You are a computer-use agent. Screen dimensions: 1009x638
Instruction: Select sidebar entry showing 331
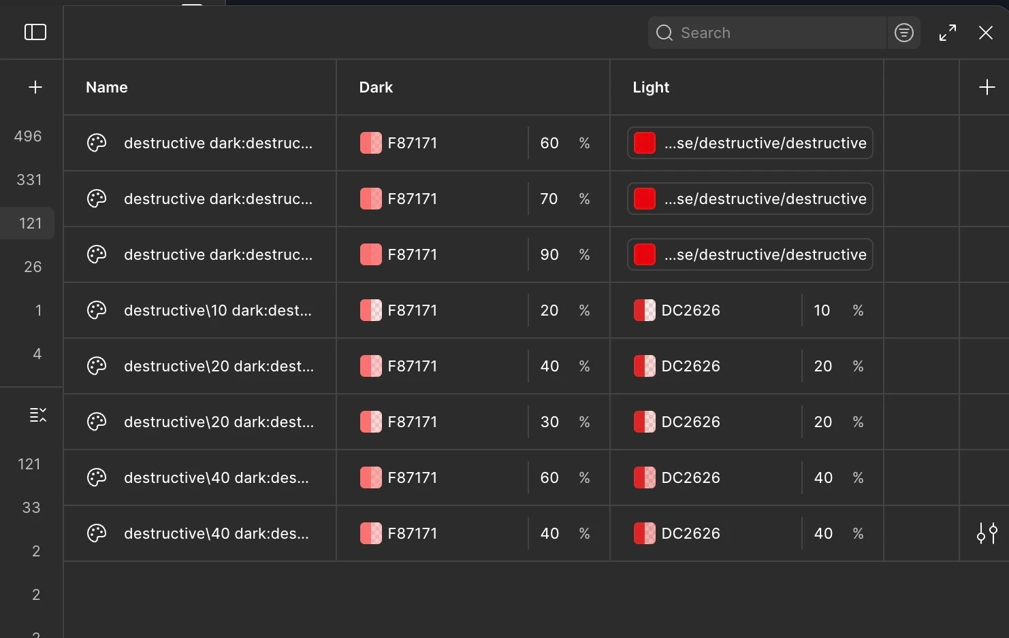pos(29,180)
